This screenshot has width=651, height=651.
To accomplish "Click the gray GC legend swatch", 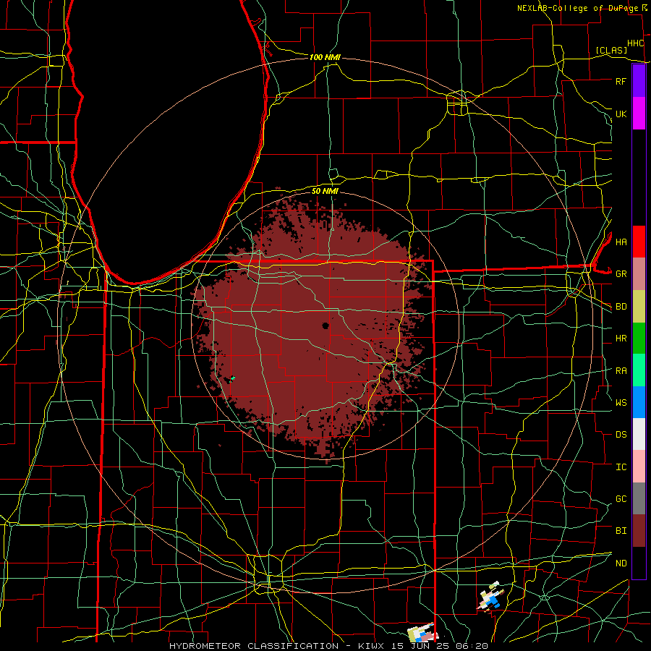I will pyautogui.click(x=639, y=498).
